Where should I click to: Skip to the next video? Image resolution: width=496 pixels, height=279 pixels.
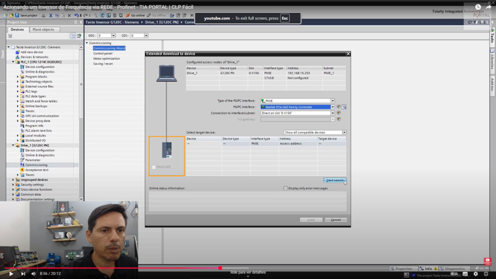pos(23,274)
